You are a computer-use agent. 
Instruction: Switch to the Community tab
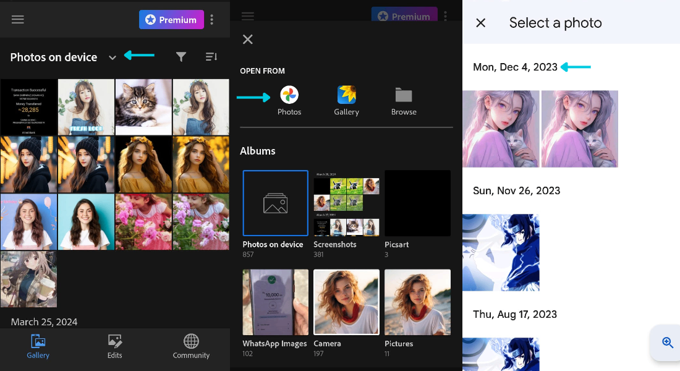coord(191,347)
